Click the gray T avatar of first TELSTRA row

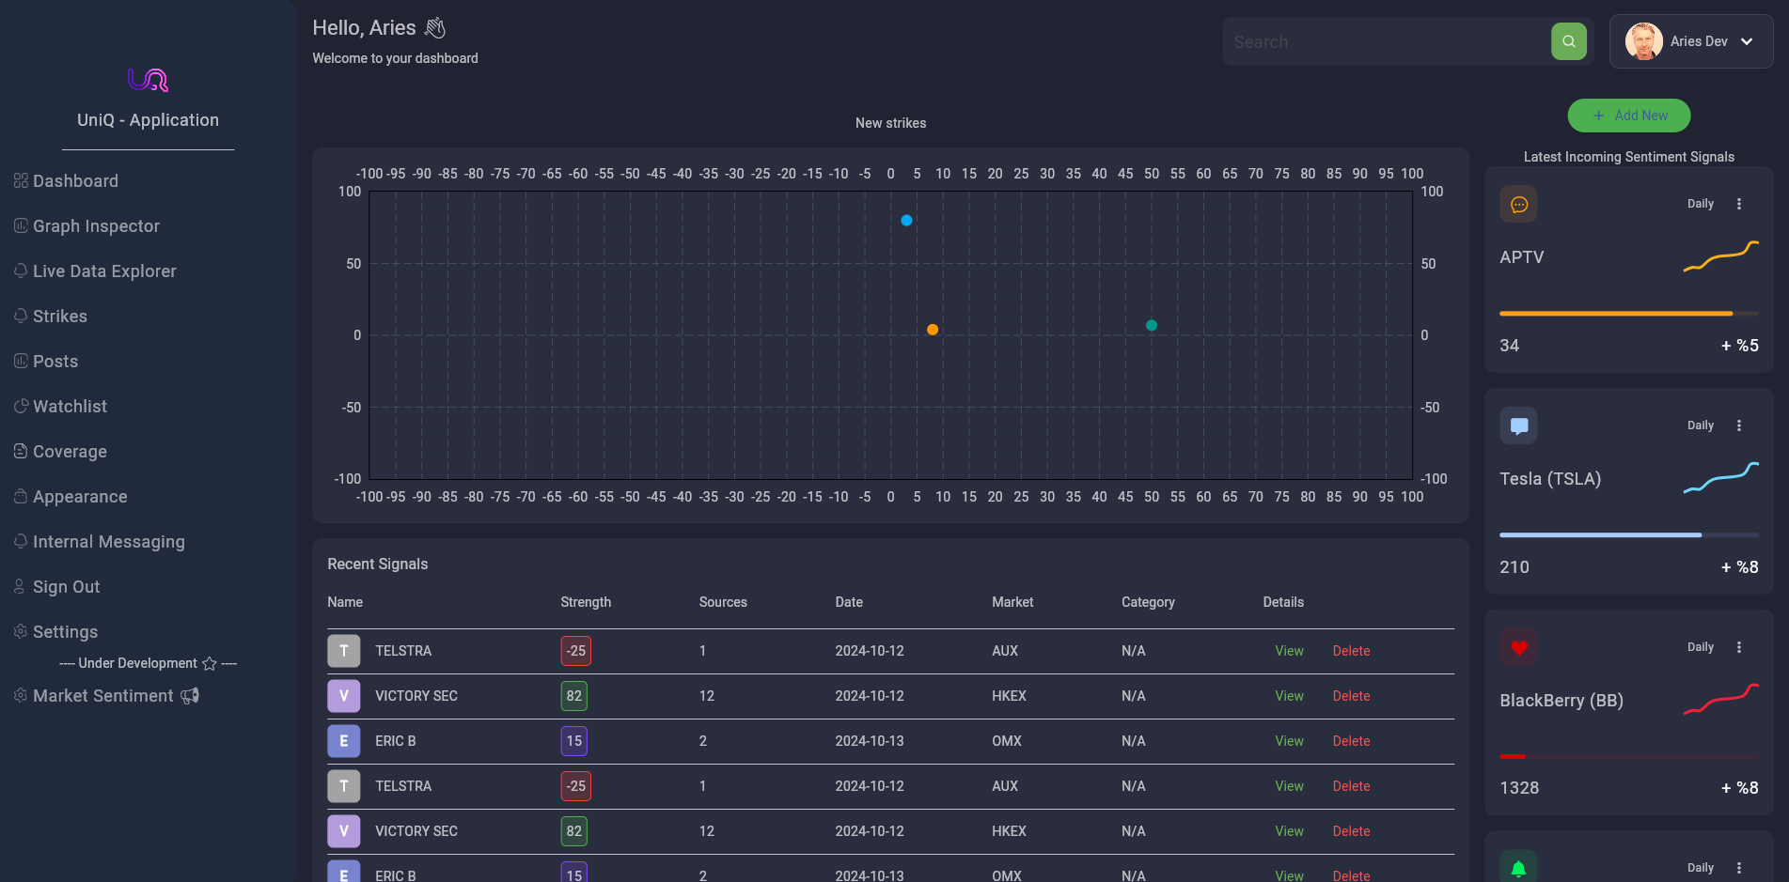(x=344, y=651)
